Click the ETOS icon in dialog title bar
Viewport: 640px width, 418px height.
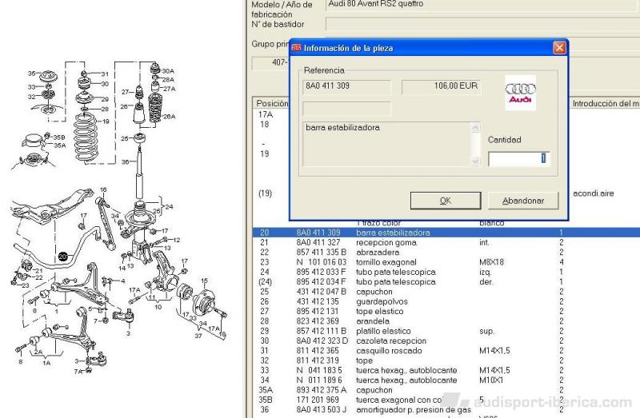pos(296,48)
